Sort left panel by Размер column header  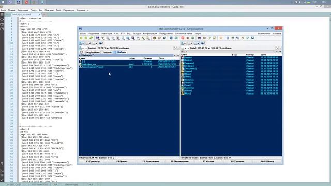tap(147, 58)
